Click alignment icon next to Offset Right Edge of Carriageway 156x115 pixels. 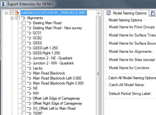tap(29, 103)
